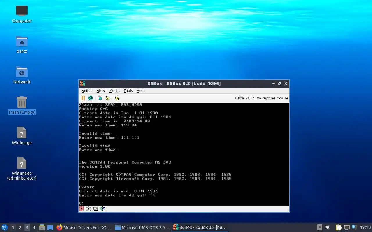Viewport: 372px width, 232px height.
Task: Open the View menu
Action: [101, 91]
